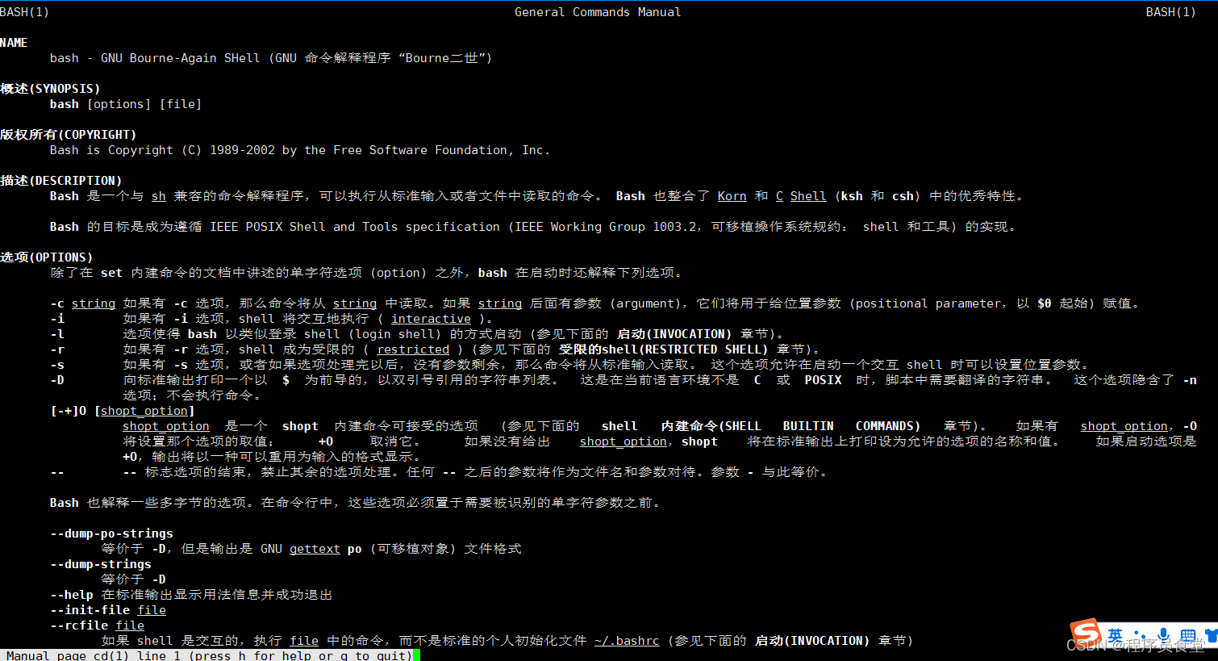Follow the "Korn" hyperlink

pos(731,195)
